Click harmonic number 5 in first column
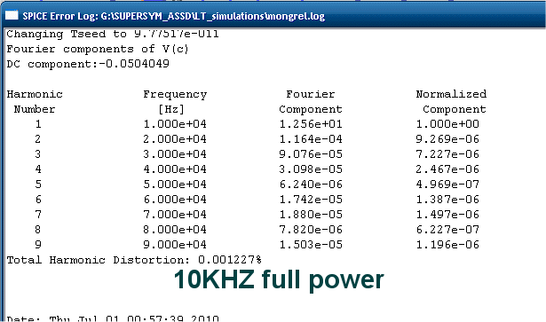 click(38, 185)
